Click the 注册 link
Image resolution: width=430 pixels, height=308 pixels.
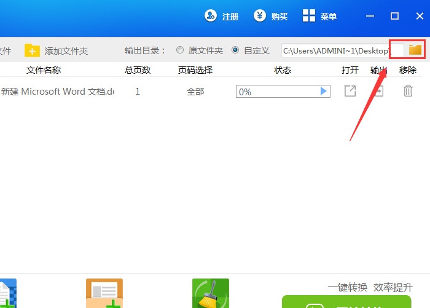[230, 17]
